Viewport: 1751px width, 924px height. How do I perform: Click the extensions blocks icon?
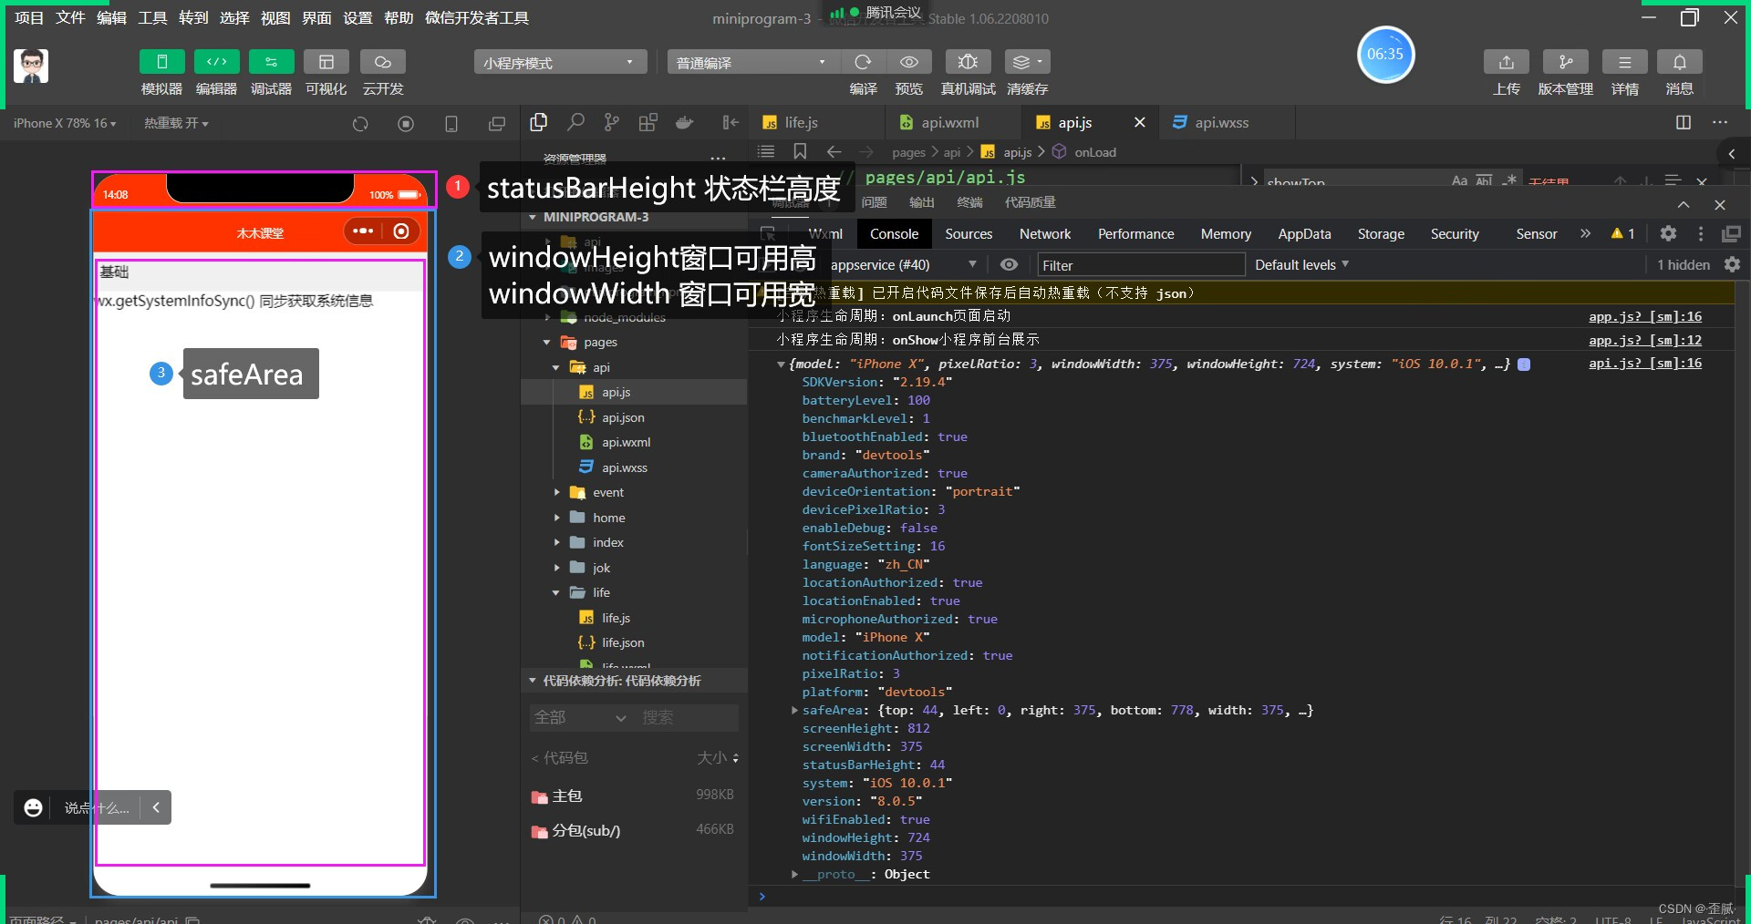pos(648,122)
